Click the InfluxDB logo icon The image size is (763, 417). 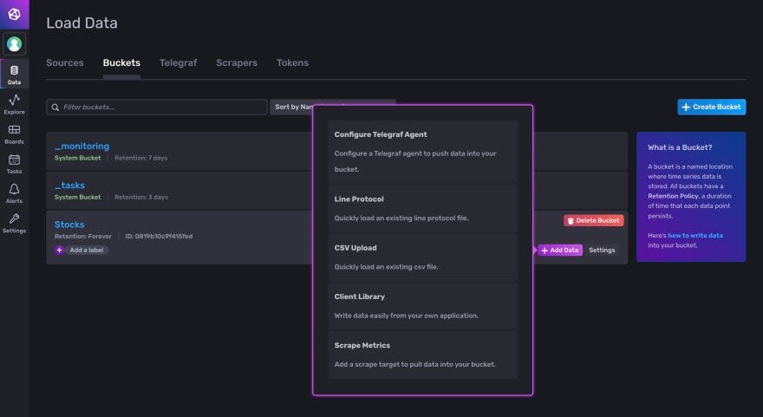[14, 14]
